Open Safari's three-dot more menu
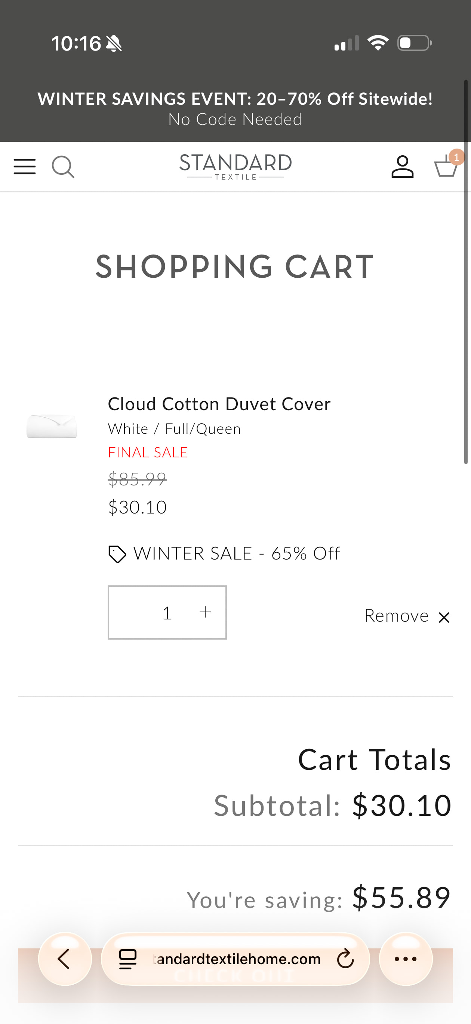 pyautogui.click(x=406, y=959)
